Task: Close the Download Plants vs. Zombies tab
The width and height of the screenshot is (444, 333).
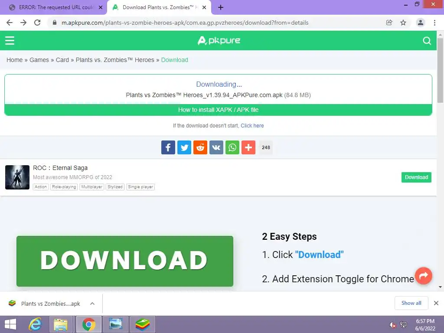Action: point(204,8)
